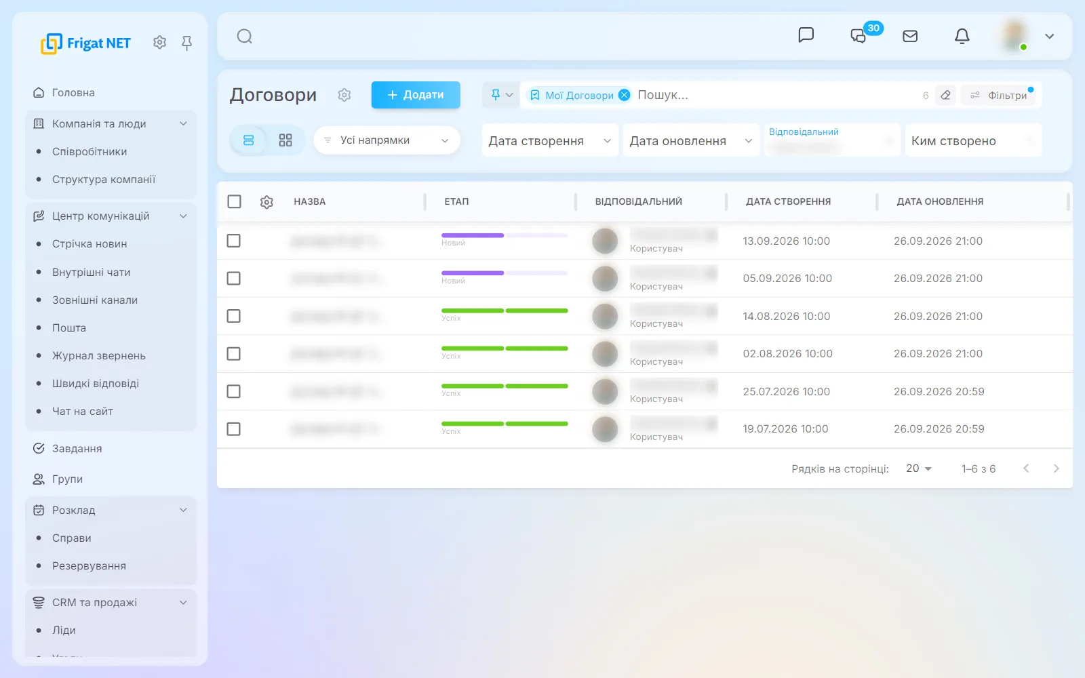
Task: Open settings gear beside Договори title
Action: pyautogui.click(x=344, y=95)
